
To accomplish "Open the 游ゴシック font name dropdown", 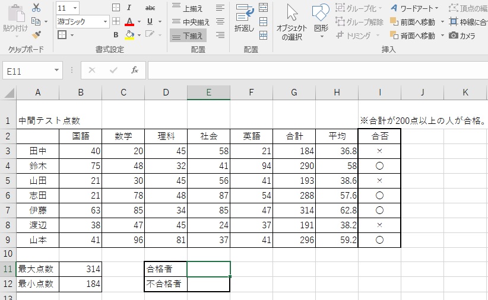I will coord(105,21).
